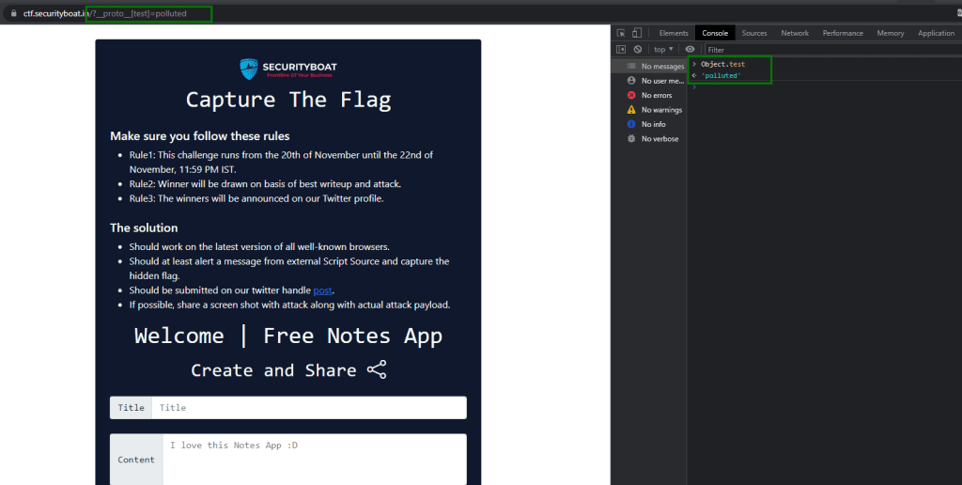Select the Console tab
This screenshot has height=485, width=962.
[x=715, y=33]
